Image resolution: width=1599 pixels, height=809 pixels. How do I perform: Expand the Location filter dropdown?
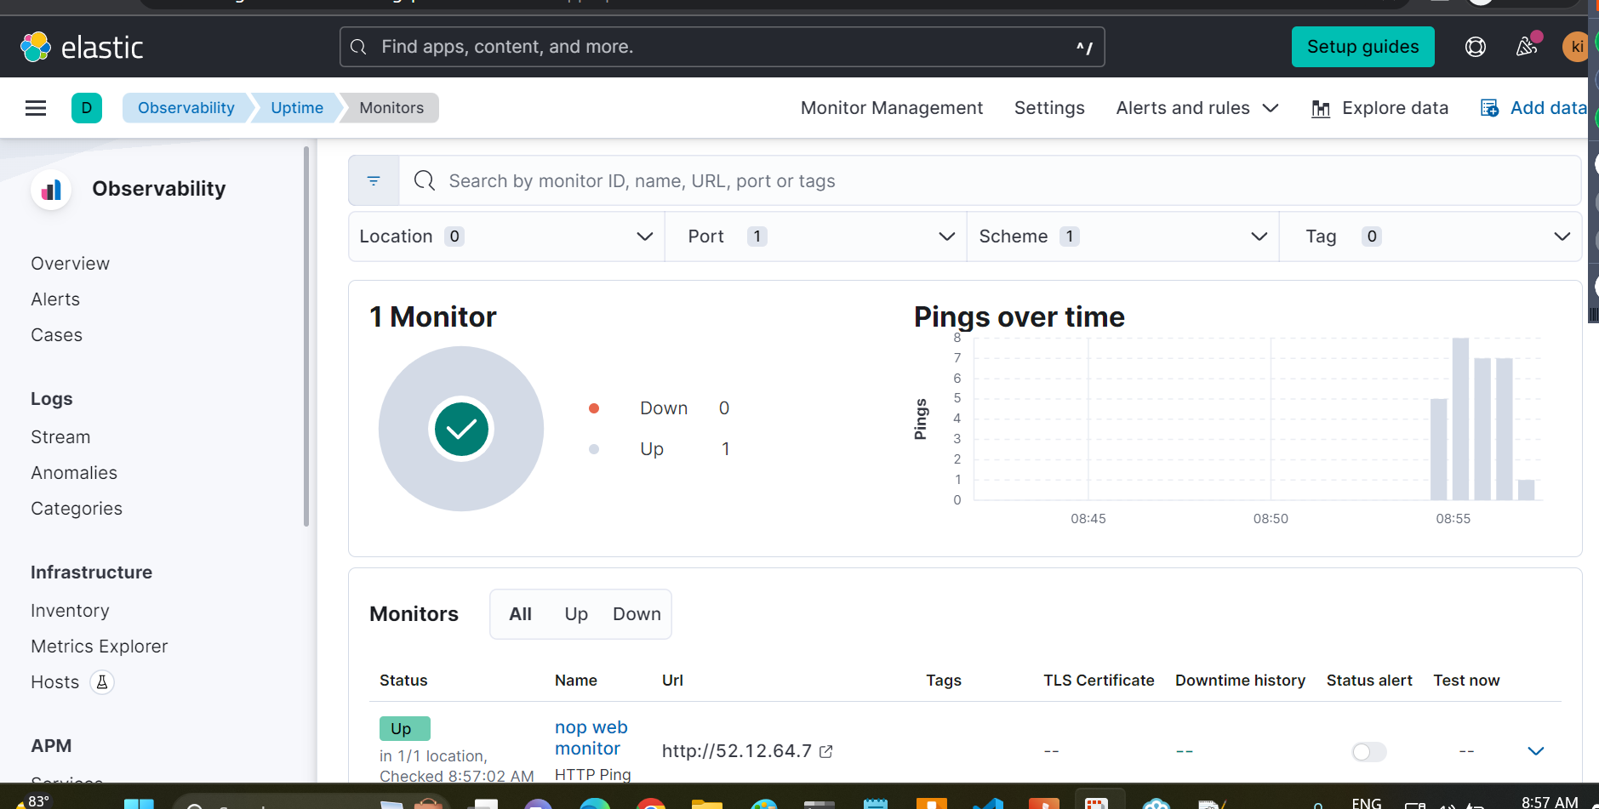[x=506, y=236]
